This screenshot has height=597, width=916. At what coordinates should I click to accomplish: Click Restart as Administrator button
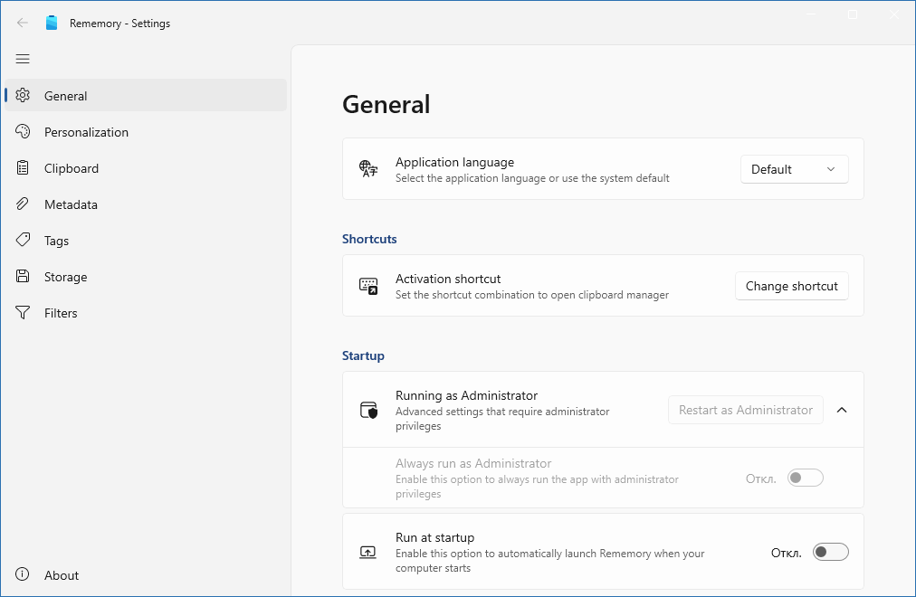tap(745, 410)
